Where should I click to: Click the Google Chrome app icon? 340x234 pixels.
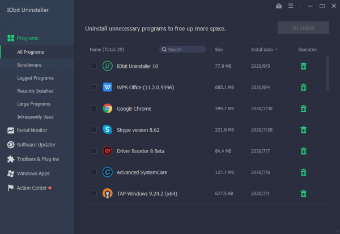point(107,109)
